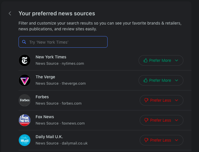Click 'Prefer More' label for New York Times

pos(160,60)
